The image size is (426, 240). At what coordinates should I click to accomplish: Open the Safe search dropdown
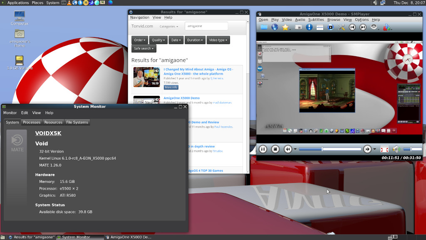144,48
